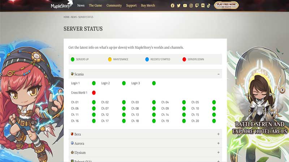Click the next arrow on the right banner
Image resolution: width=289 pixels, height=162 pixels.
tap(282, 90)
